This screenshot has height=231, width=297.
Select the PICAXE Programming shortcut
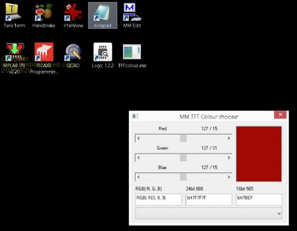tap(44, 58)
